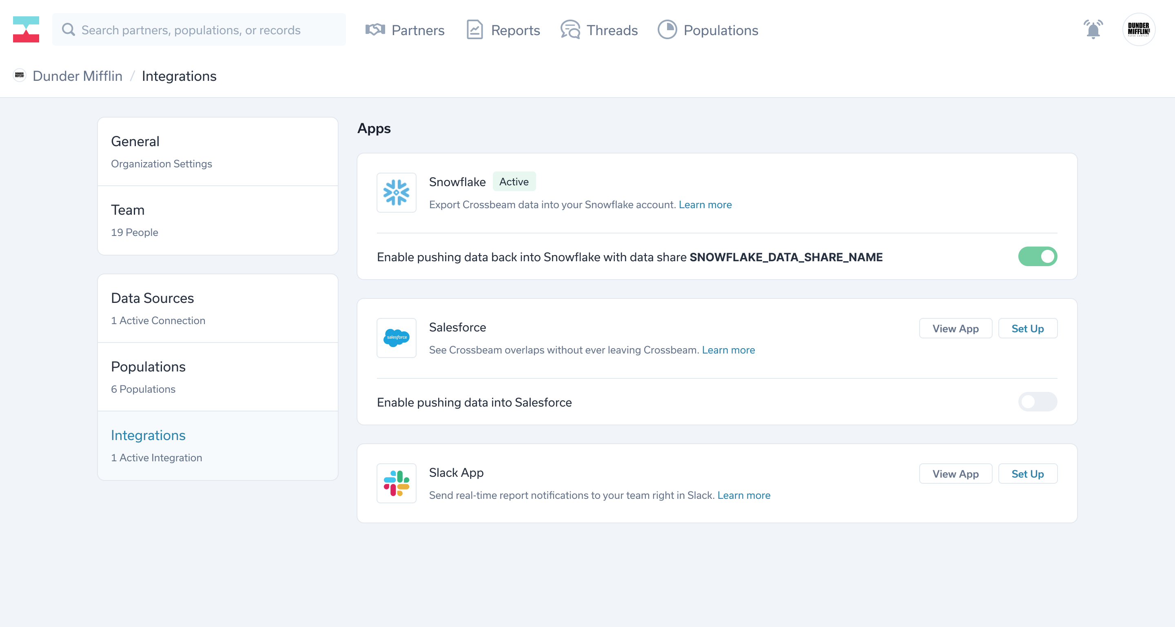Go to Partners in top navigation
This screenshot has height=627, width=1175.
[405, 30]
